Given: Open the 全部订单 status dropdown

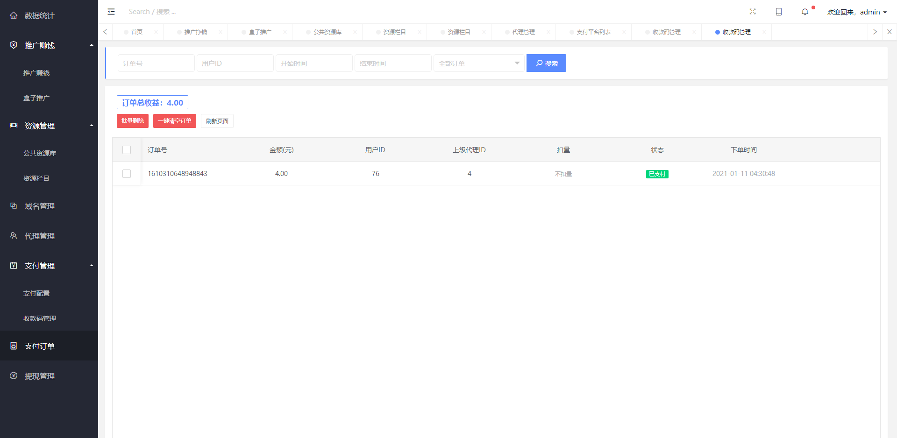Looking at the screenshot, I should click(479, 63).
